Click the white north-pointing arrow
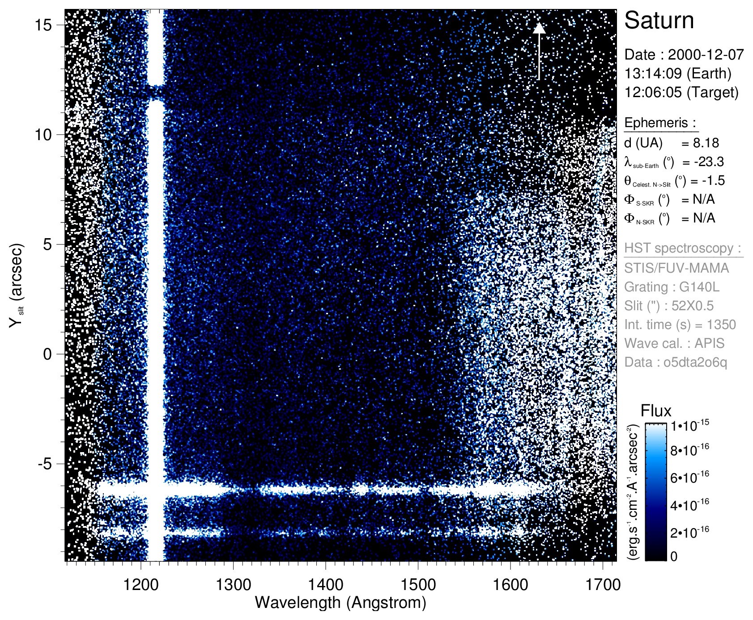753x620 pixels. click(x=539, y=51)
